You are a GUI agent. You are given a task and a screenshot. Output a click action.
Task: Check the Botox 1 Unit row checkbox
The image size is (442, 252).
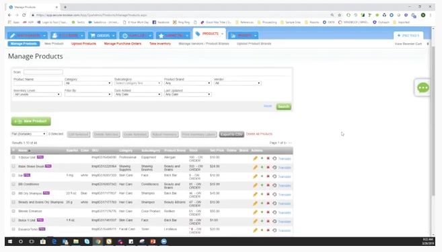[13, 220]
